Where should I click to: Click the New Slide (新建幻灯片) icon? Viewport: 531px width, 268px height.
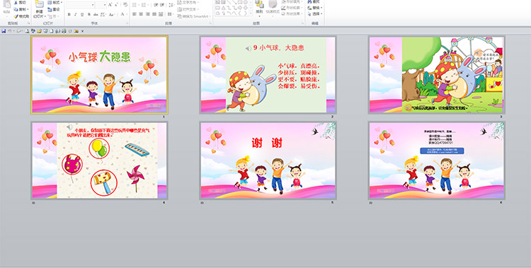(x=39, y=9)
